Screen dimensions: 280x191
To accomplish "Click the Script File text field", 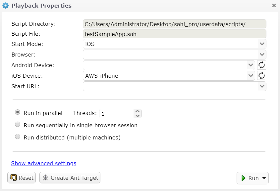I will point(174,34).
